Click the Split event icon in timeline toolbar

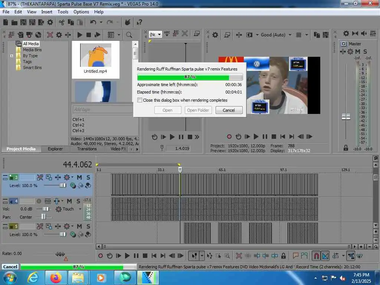[275, 256]
